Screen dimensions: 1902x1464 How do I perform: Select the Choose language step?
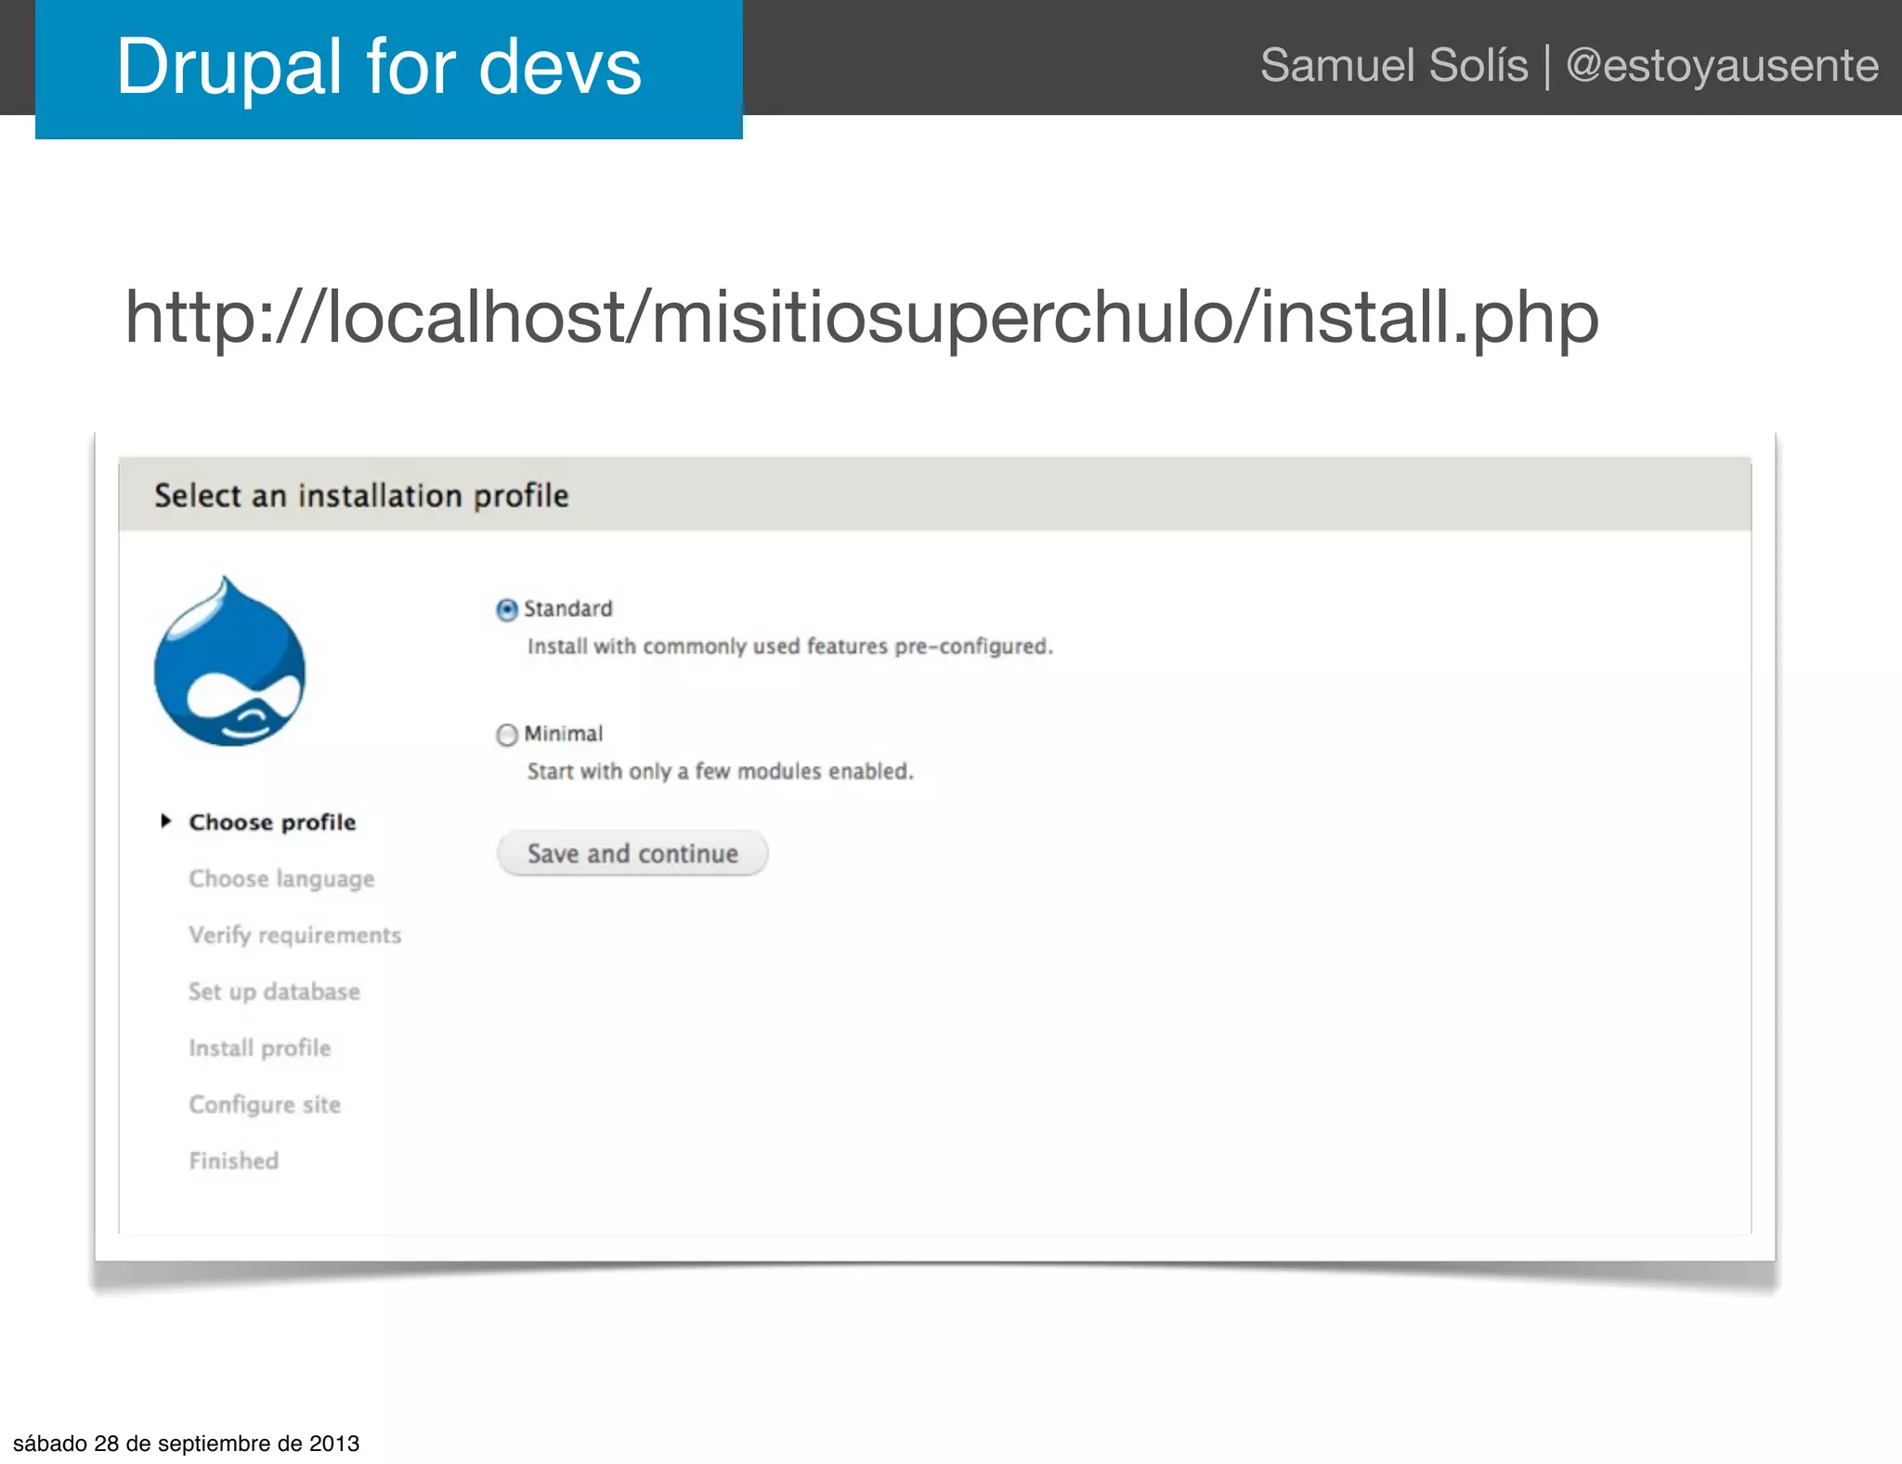point(281,879)
